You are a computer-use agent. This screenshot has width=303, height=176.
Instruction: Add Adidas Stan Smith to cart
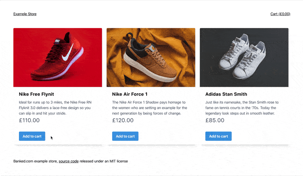(x=219, y=136)
